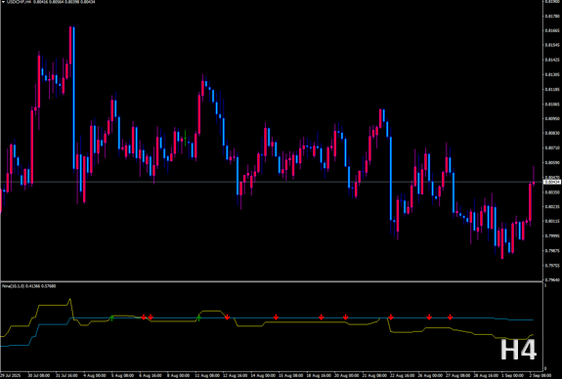The image size is (562, 379).
Task: Click the green up arrow near 11 Aug 08:00
Action: click(199, 318)
